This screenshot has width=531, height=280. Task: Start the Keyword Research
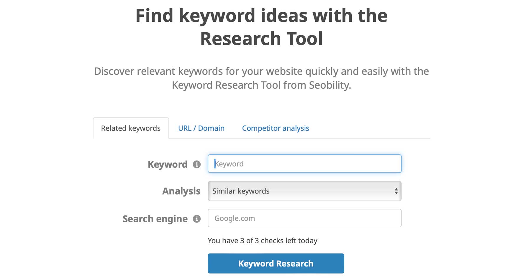tap(276, 263)
